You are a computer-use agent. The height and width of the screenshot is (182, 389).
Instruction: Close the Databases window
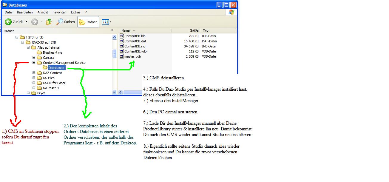(x=234, y=5)
